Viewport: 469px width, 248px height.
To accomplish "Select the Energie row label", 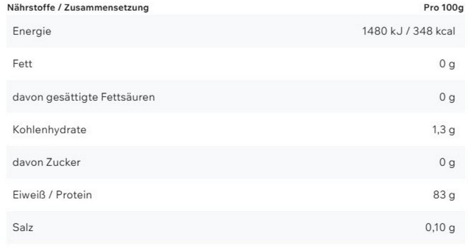I will (32, 31).
